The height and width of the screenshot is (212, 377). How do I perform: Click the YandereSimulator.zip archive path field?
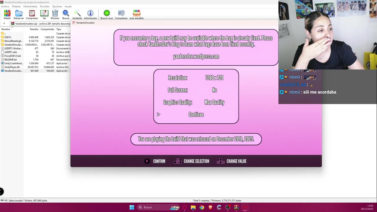coord(40,24)
